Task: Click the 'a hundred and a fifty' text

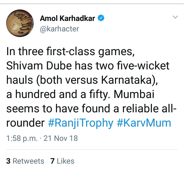Action: point(59,94)
